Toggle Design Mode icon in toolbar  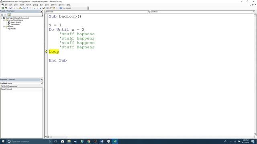(44, 8)
